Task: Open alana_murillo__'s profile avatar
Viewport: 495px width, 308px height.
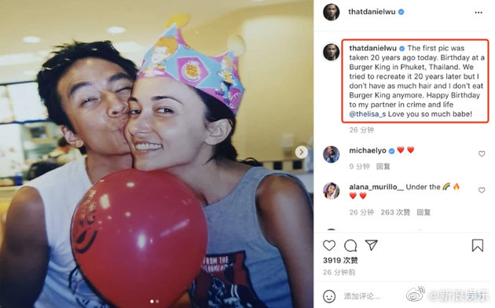Action: (331, 191)
